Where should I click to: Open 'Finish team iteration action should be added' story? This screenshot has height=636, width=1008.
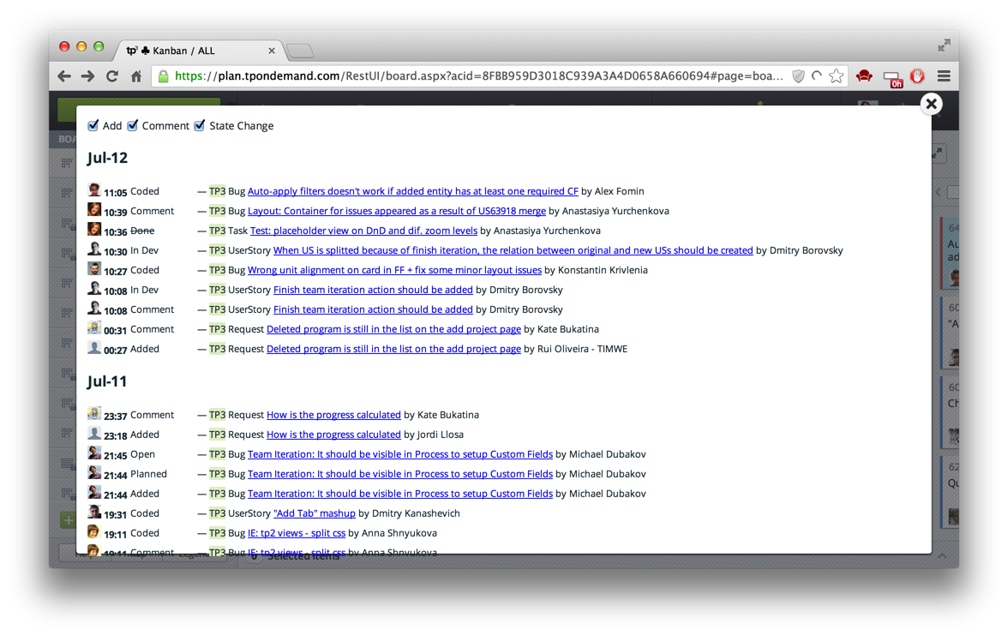373,289
